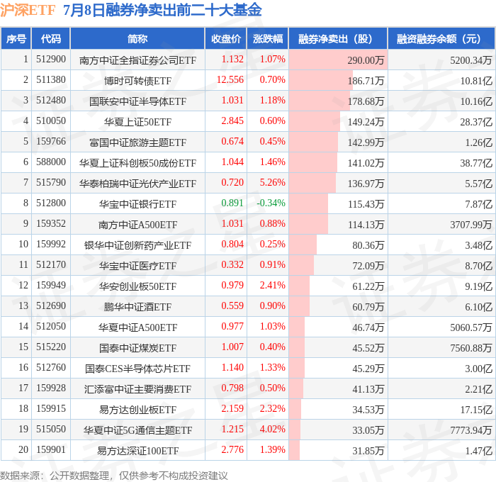
Task: Click the closing price 12.556
Action: pyautogui.click(x=230, y=80)
